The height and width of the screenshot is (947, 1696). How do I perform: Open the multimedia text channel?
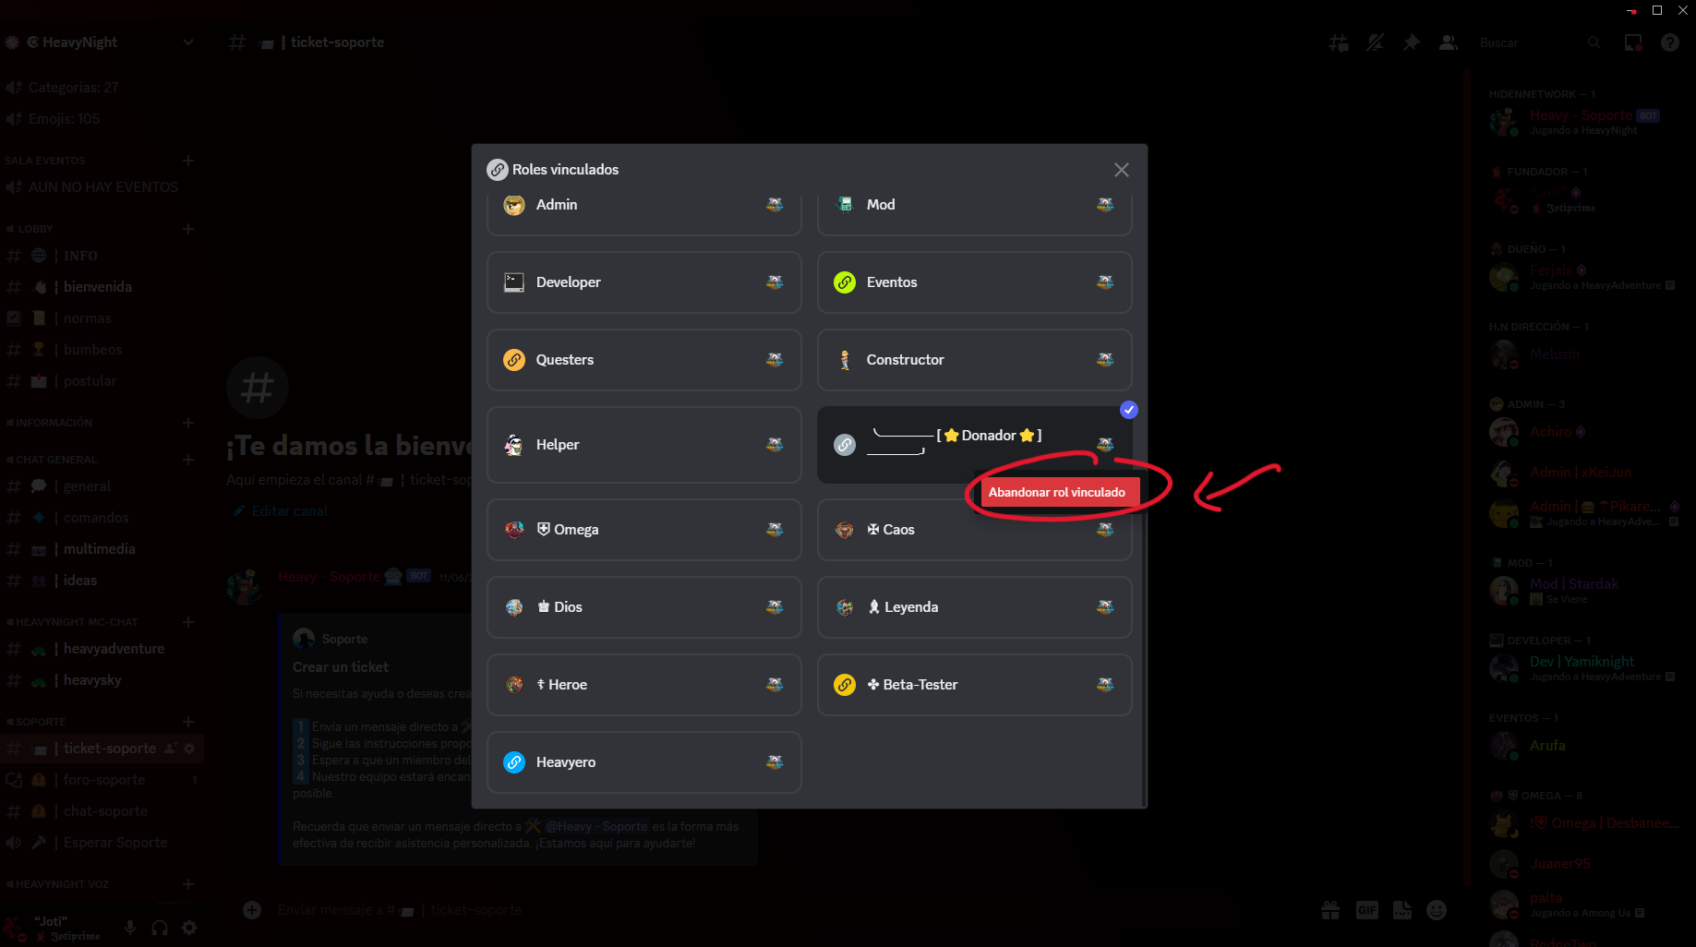[x=99, y=549]
